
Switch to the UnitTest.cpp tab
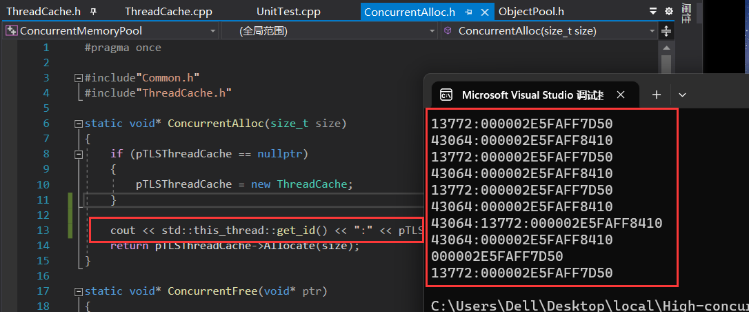pyautogui.click(x=288, y=12)
